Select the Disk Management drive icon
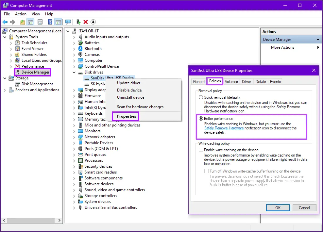The height and width of the screenshot is (232, 323). [17, 84]
